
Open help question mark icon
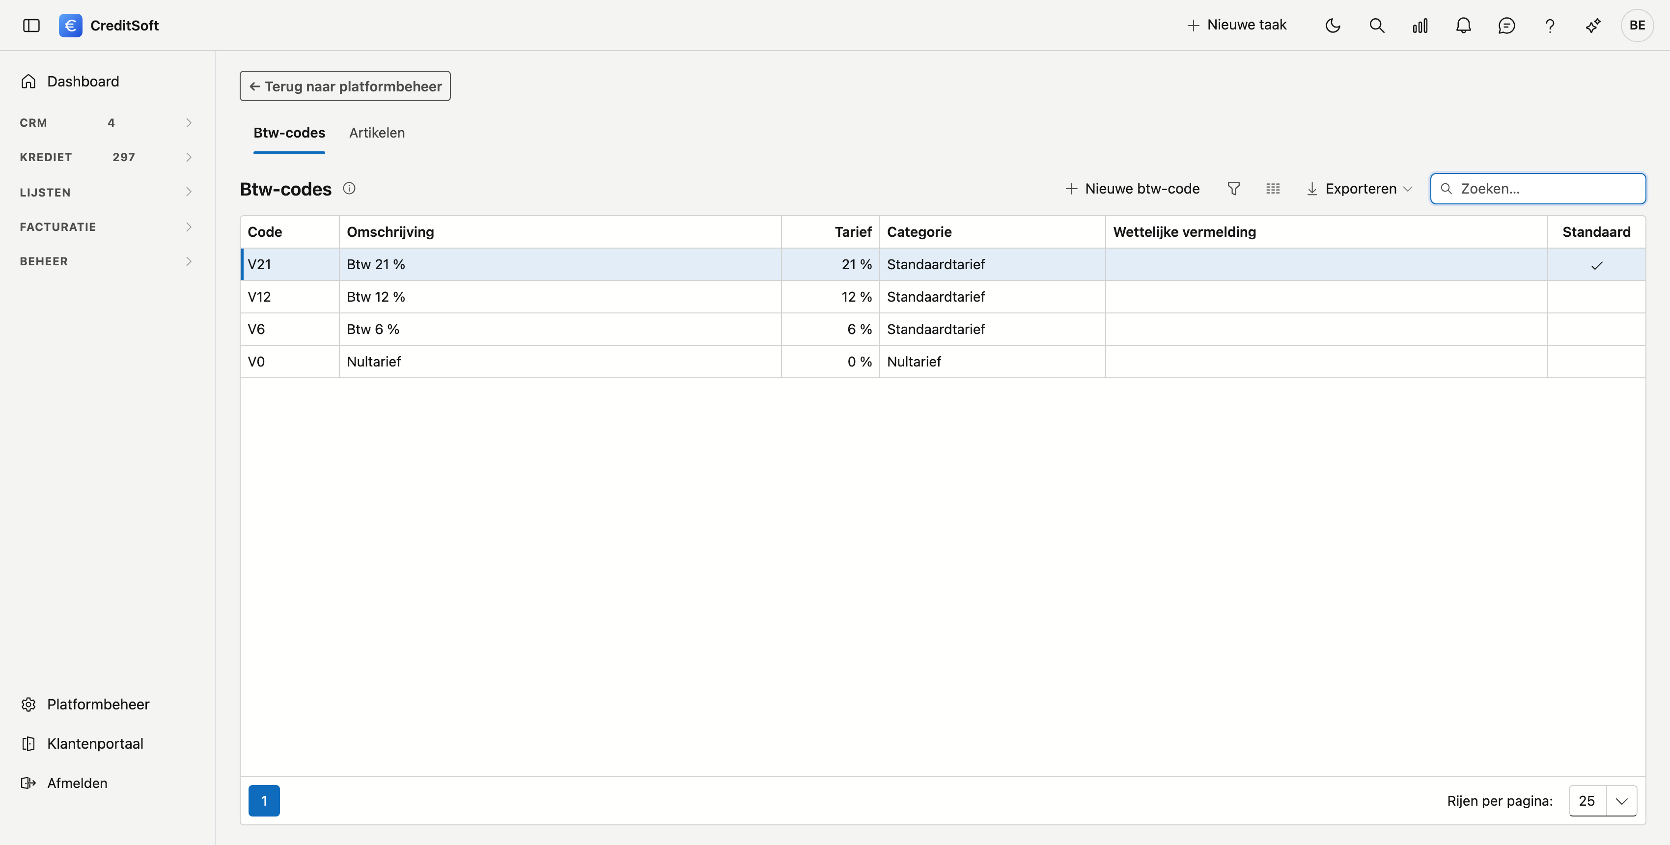point(1550,25)
